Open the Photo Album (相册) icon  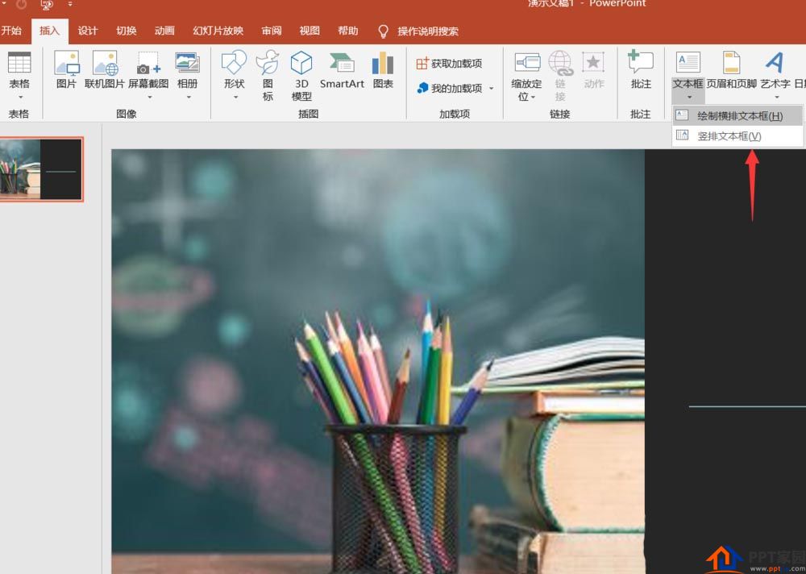(187, 63)
